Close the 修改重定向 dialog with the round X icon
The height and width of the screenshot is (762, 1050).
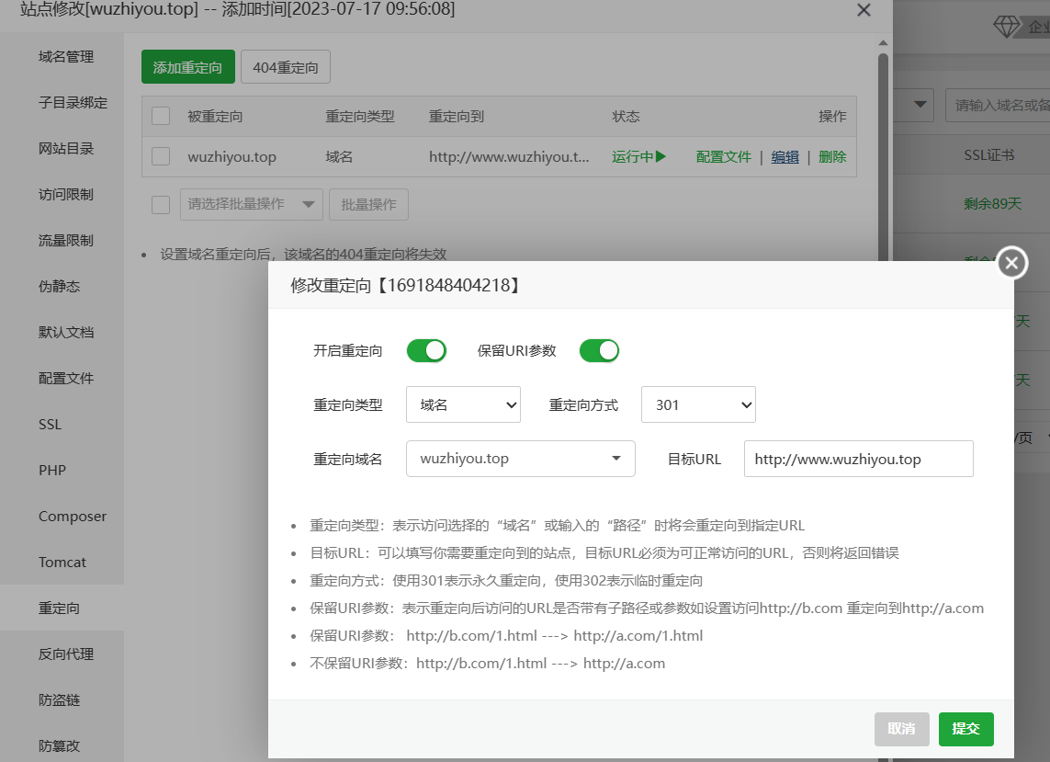click(x=1011, y=263)
